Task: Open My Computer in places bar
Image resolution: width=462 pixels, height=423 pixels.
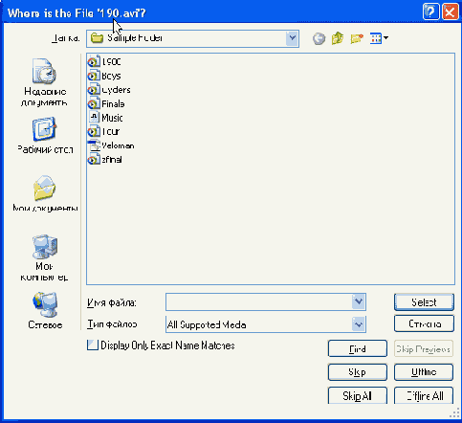Action: coord(45,257)
